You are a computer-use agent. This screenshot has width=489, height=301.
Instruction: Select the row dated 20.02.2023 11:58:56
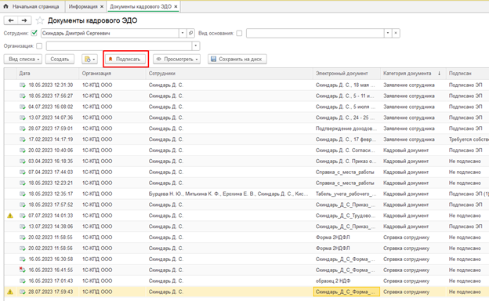[x=246, y=248]
